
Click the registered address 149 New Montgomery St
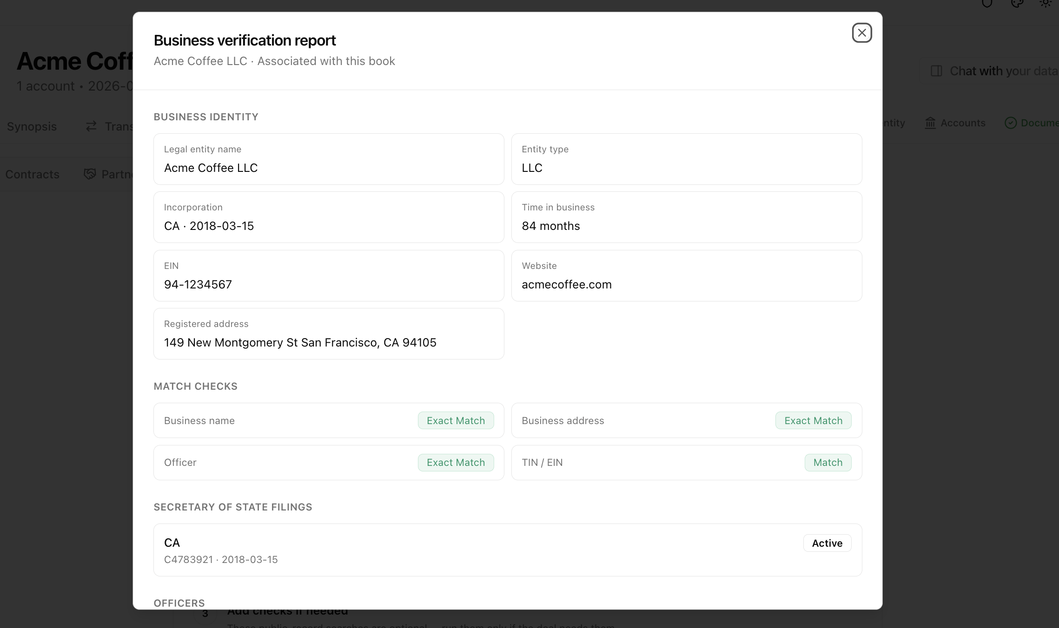[x=300, y=342]
